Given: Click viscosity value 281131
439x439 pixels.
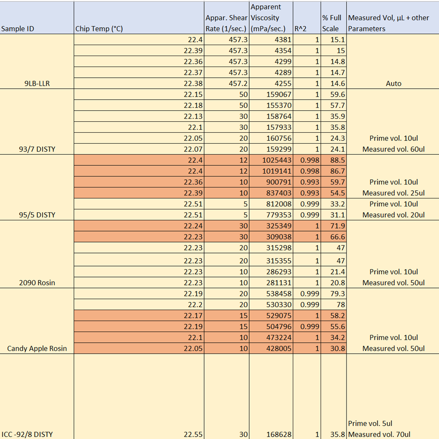Looking at the screenshot, I should click(271, 282).
